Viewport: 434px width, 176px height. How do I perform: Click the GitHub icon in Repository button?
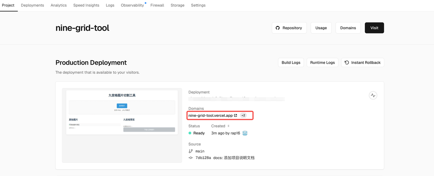point(278,28)
